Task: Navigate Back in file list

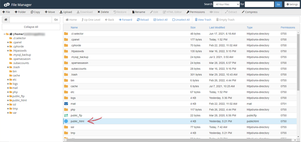Action: pyautogui.click(x=109, y=20)
